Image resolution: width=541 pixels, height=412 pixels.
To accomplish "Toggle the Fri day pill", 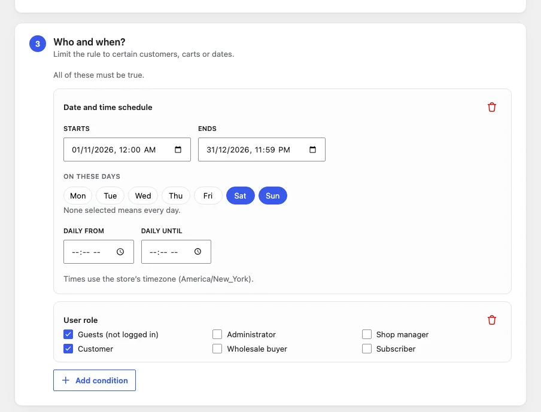I will point(208,196).
